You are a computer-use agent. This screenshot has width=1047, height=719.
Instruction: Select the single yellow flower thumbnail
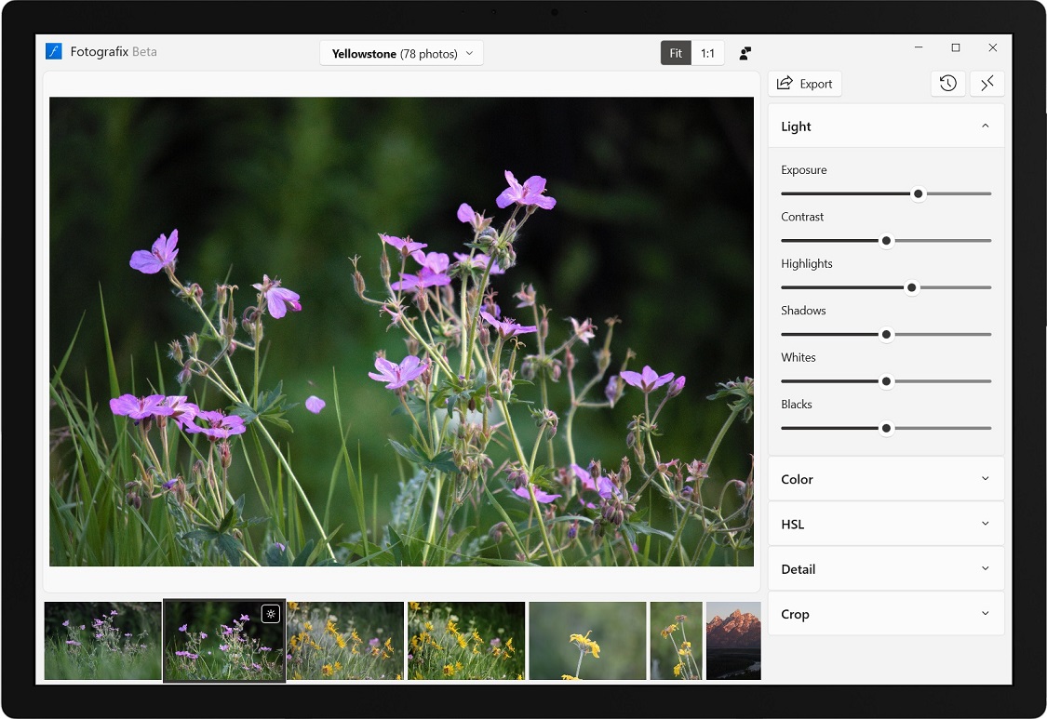[587, 641]
